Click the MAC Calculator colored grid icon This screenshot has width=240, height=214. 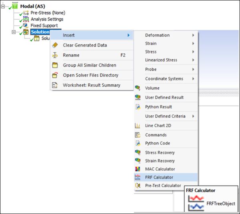138,169
